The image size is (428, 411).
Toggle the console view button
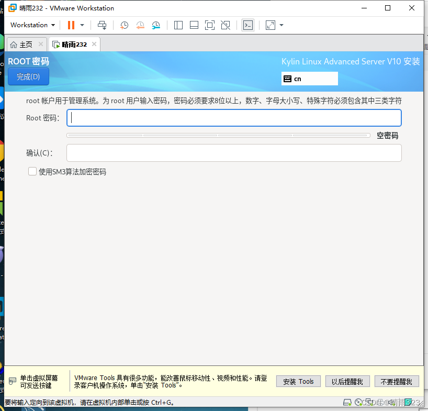[248, 25]
